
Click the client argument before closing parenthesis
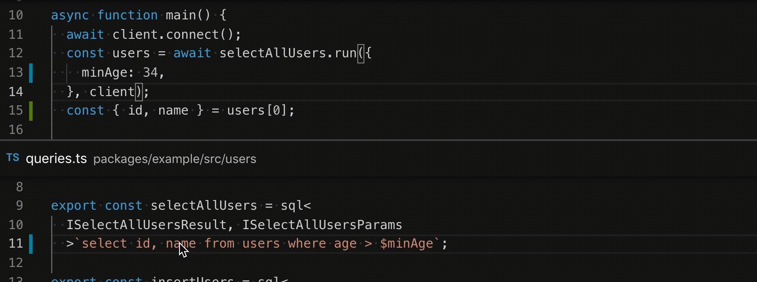(x=112, y=92)
